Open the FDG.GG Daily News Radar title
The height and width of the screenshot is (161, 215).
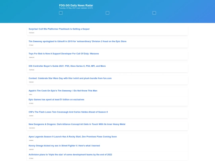[x=76, y=5]
